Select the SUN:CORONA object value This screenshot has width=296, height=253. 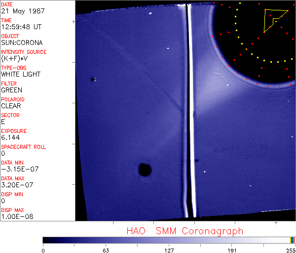[x=22, y=42]
